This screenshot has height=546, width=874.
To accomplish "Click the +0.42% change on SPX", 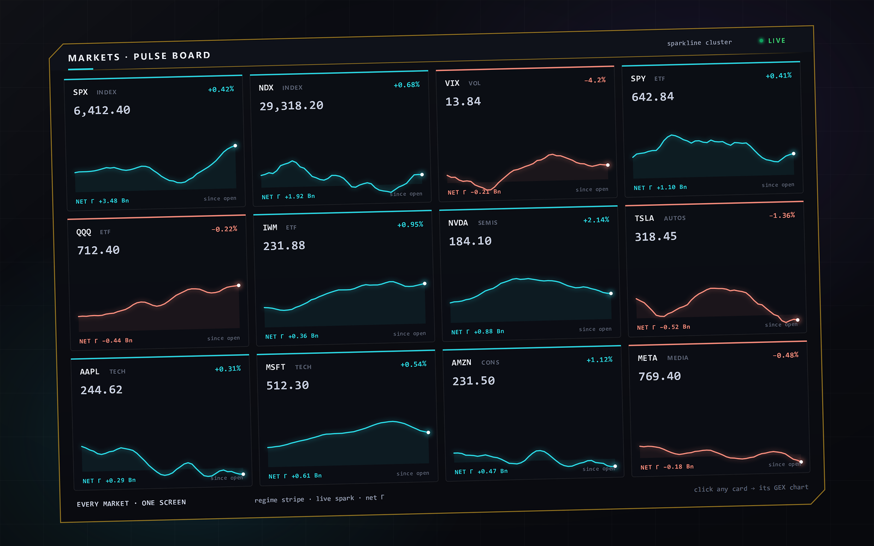I will click(221, 90).
